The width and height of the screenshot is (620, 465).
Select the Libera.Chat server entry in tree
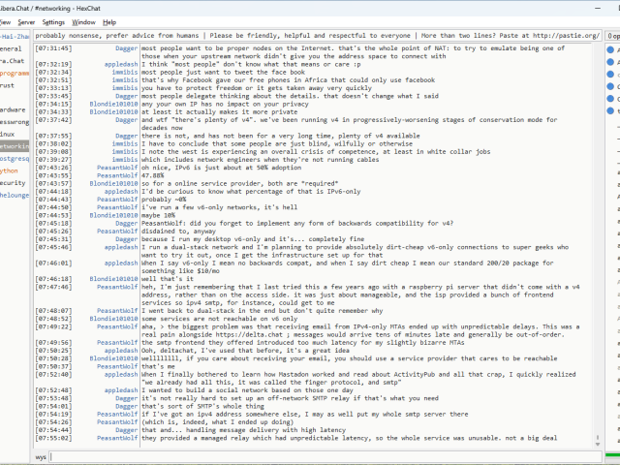[13, 61]
